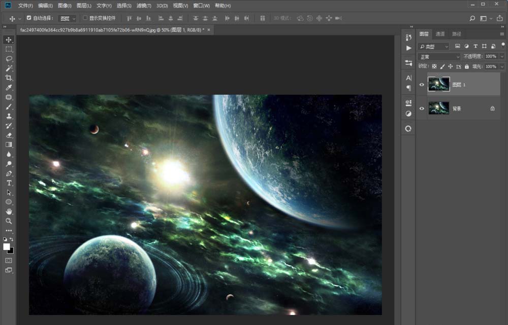Image resolution: width=508 pixels, height=325 pixels.
Task: Click the text layer filter icon in Layers panel
Action: click(475, 46)
